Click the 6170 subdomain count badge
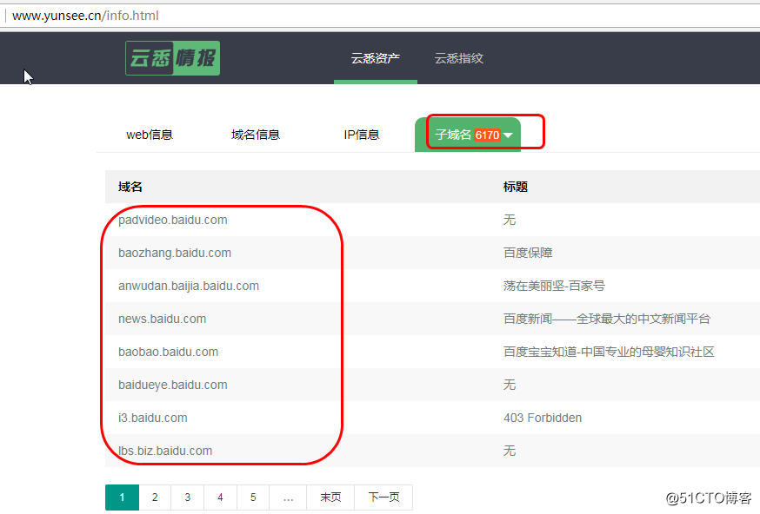This screenshot has height=514, width=760. pyautogui.click(x=487, y=135)
